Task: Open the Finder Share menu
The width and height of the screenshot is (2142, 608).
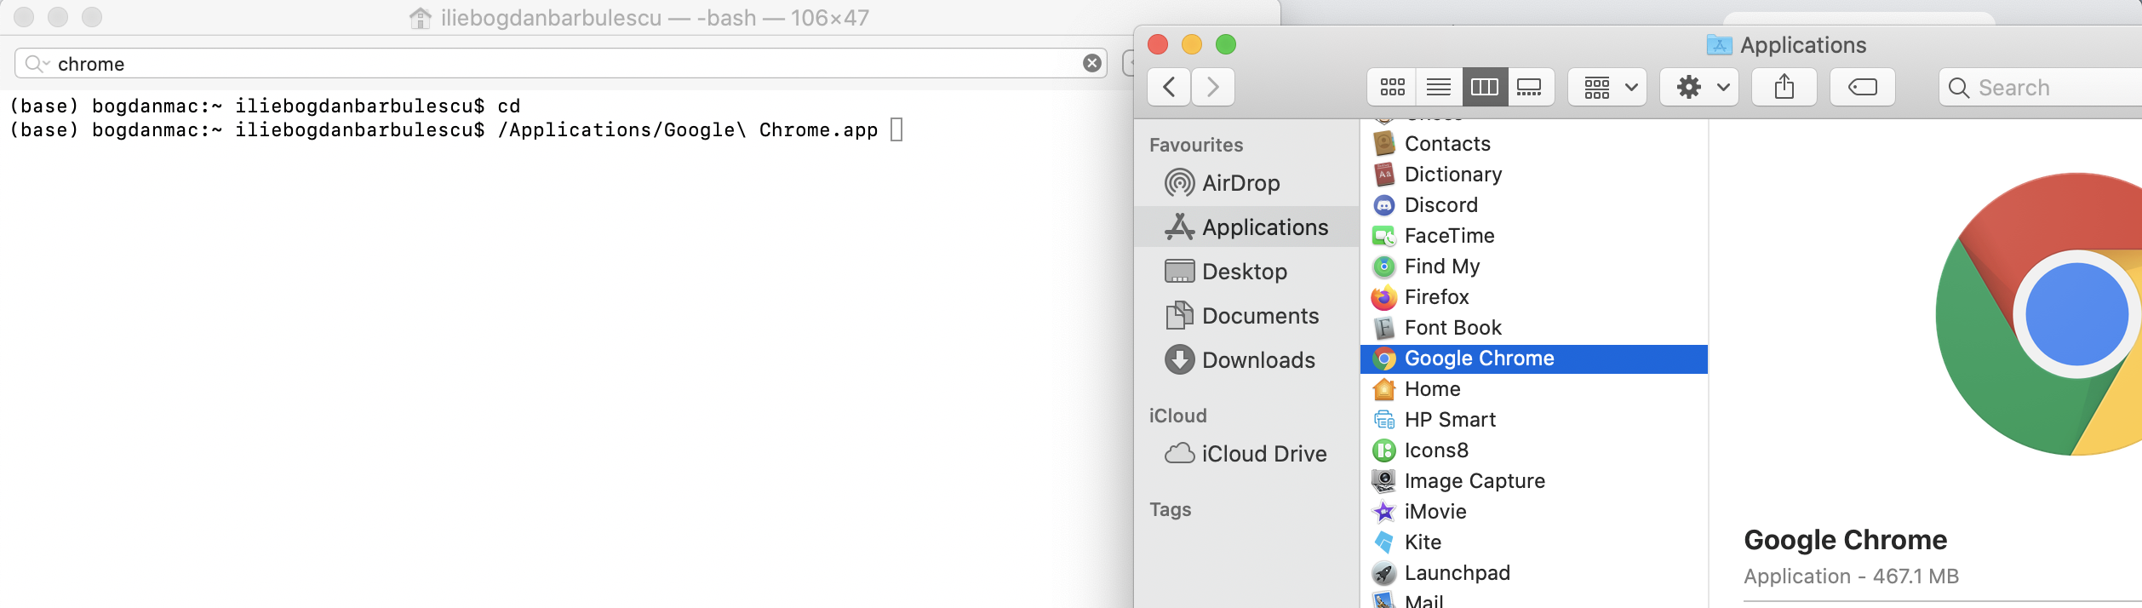Action: tap(1784, 87)
